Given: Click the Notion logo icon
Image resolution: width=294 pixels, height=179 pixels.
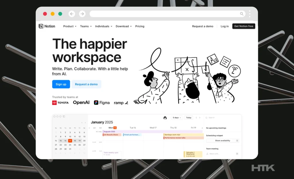Looking at the screenshot, I should [x=41, y=26].
